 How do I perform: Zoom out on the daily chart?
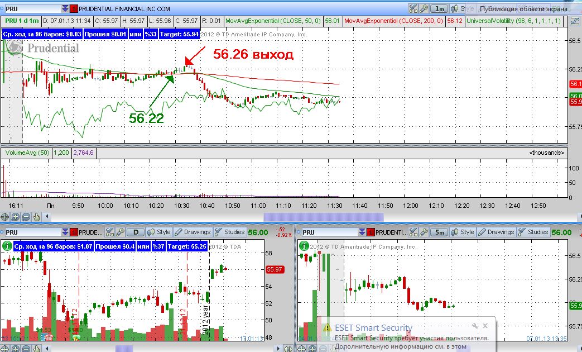26,349
